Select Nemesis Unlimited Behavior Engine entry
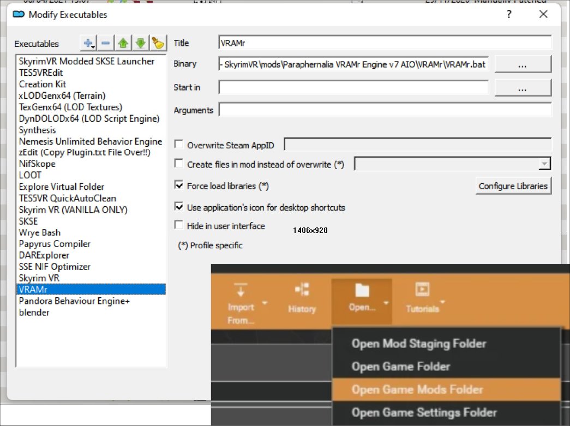 click(x=91, y=141)
